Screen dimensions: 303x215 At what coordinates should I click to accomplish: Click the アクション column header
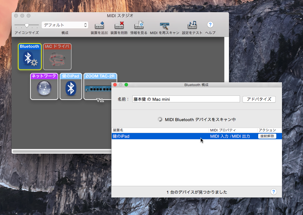[x=269, y=130]
